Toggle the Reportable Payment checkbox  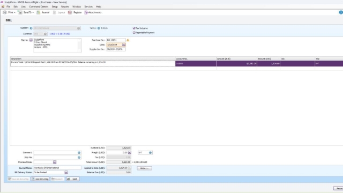click(x=134, y=32)
